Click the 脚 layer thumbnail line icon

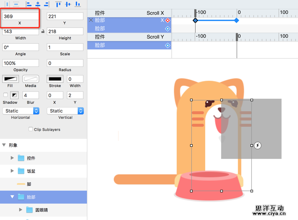click(21, 184)
